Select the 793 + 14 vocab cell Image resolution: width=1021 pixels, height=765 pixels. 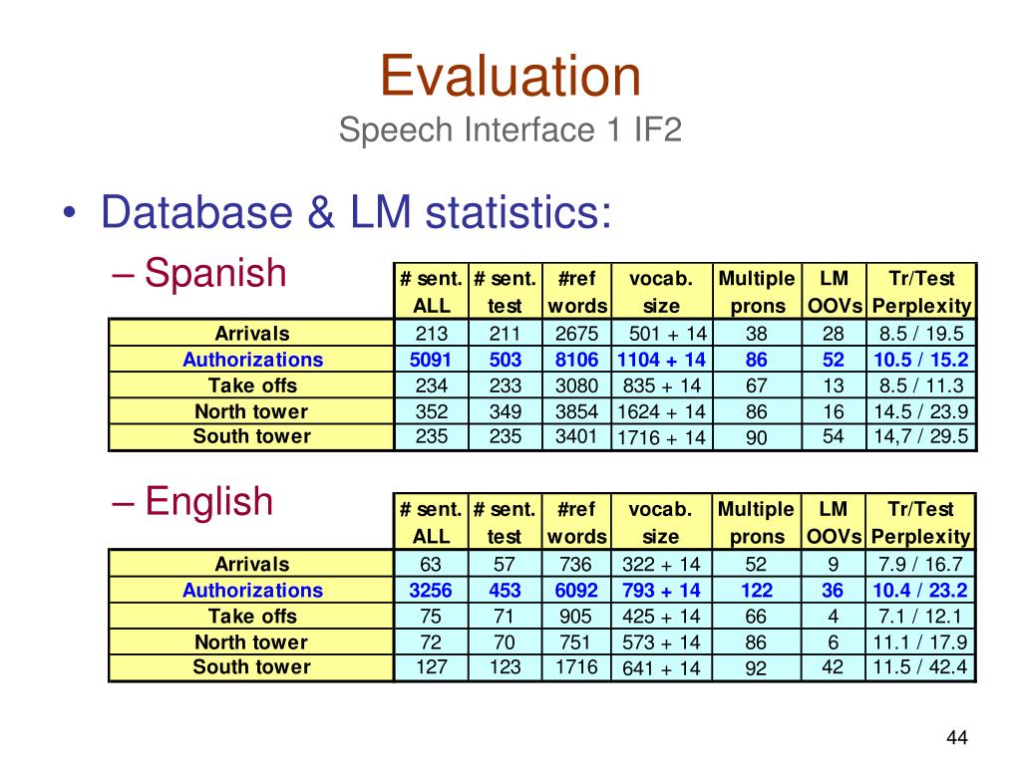[x=662, y=590]
